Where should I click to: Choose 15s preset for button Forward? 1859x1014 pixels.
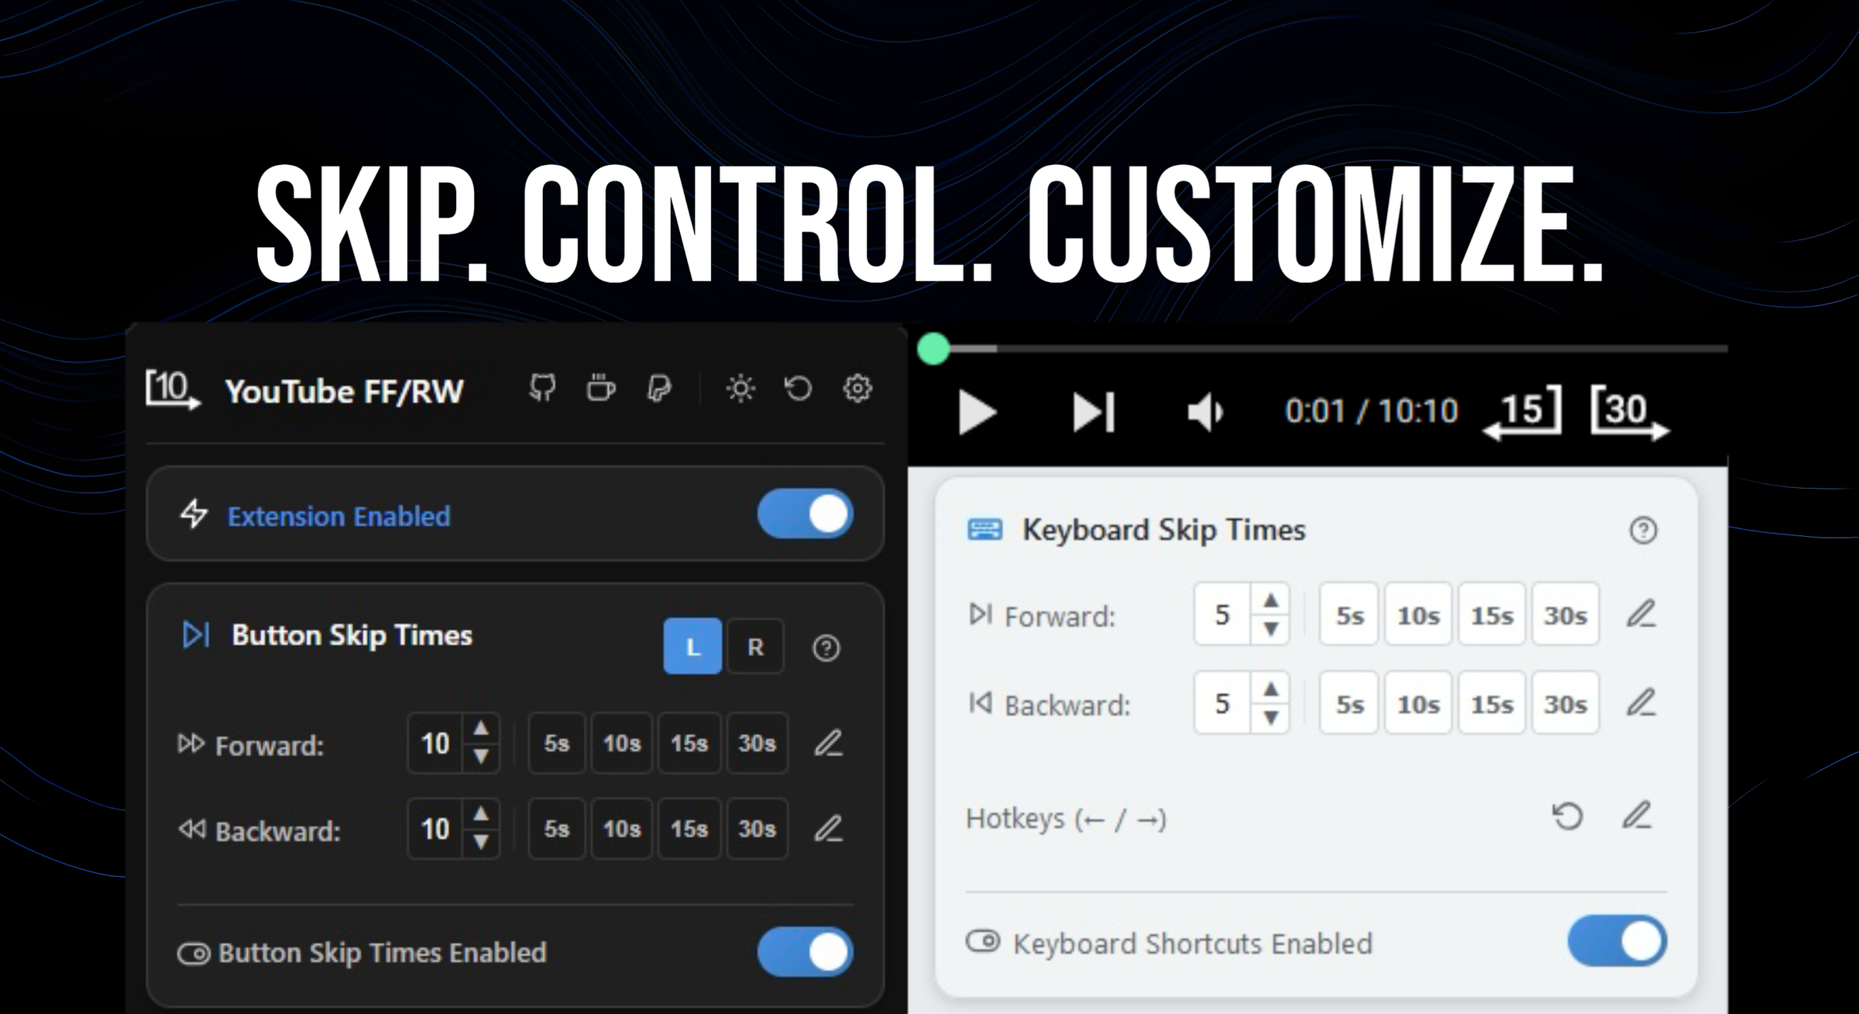[689, 743]
